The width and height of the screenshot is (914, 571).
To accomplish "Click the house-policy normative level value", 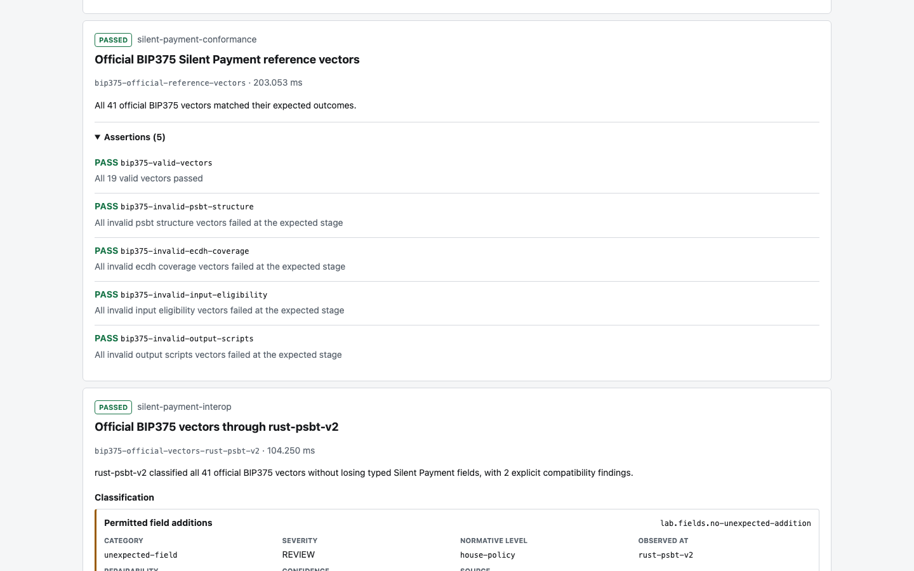I will [x=487, y=555].
